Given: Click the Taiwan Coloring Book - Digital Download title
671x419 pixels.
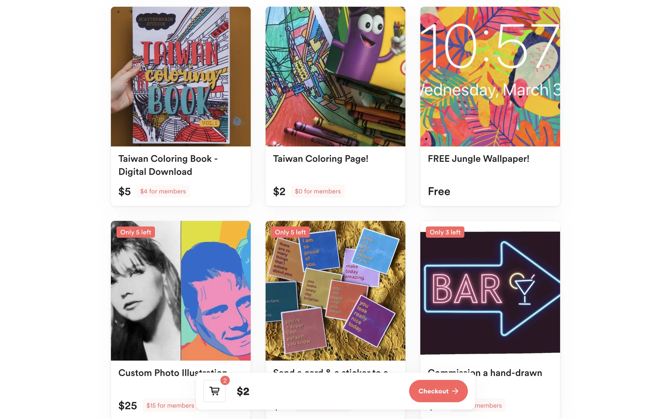Looking at the screenshot, I should click(x=168, y=165).
